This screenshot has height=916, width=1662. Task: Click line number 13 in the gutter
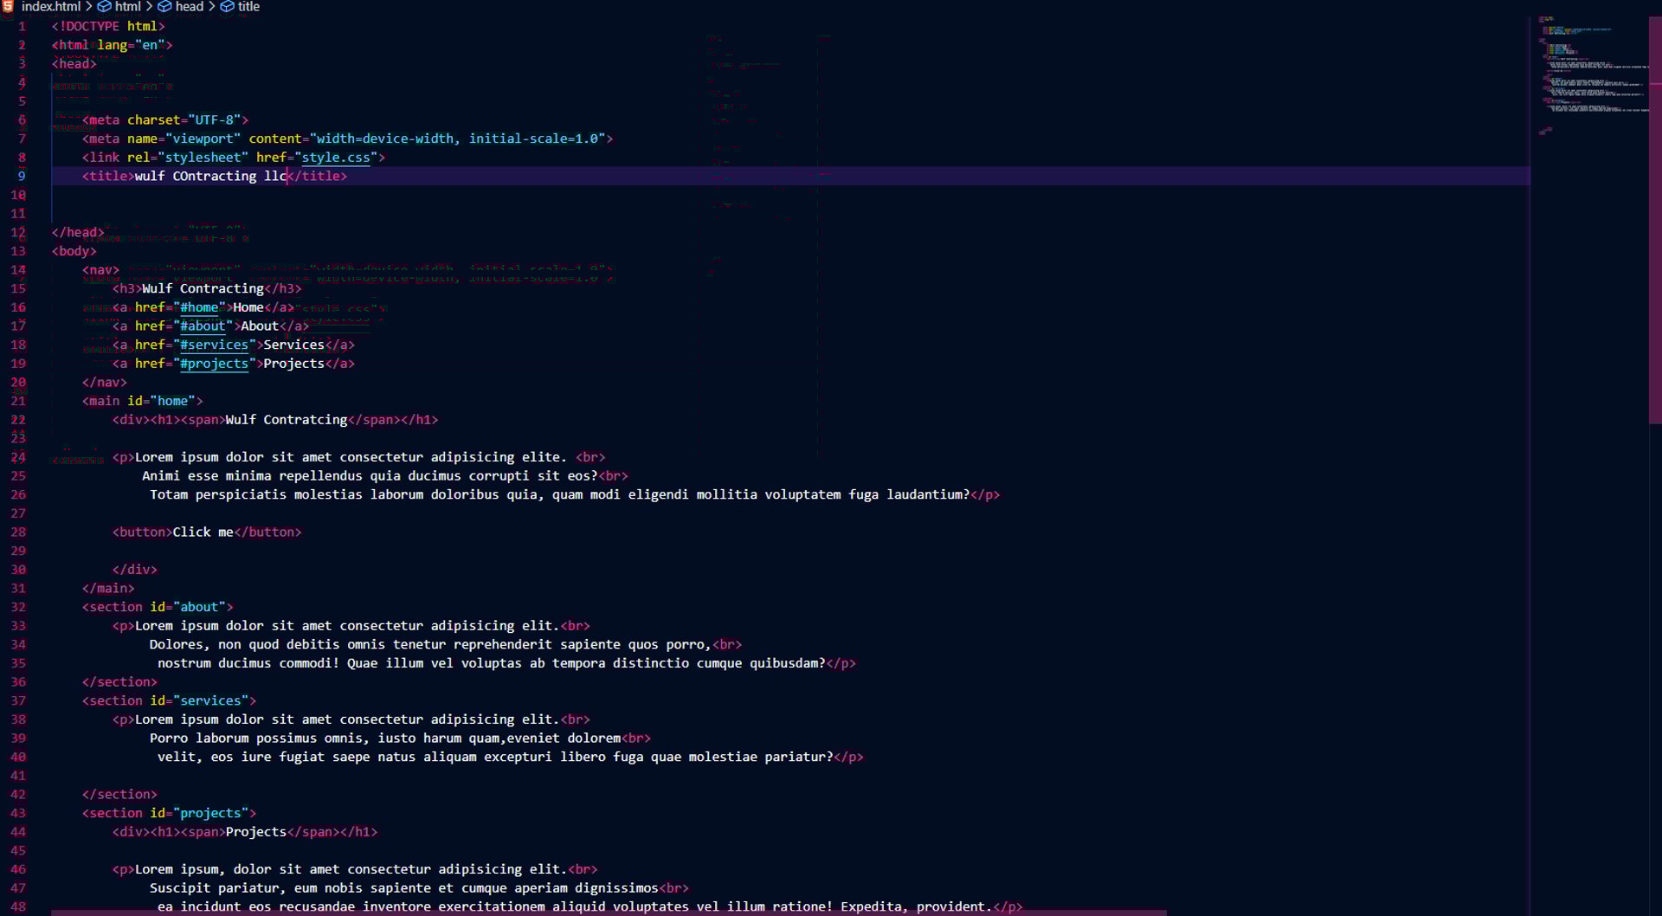(18, 251)
